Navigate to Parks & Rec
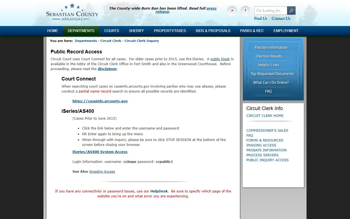This screenshot has width=350, height=219. tap(252, 31)
